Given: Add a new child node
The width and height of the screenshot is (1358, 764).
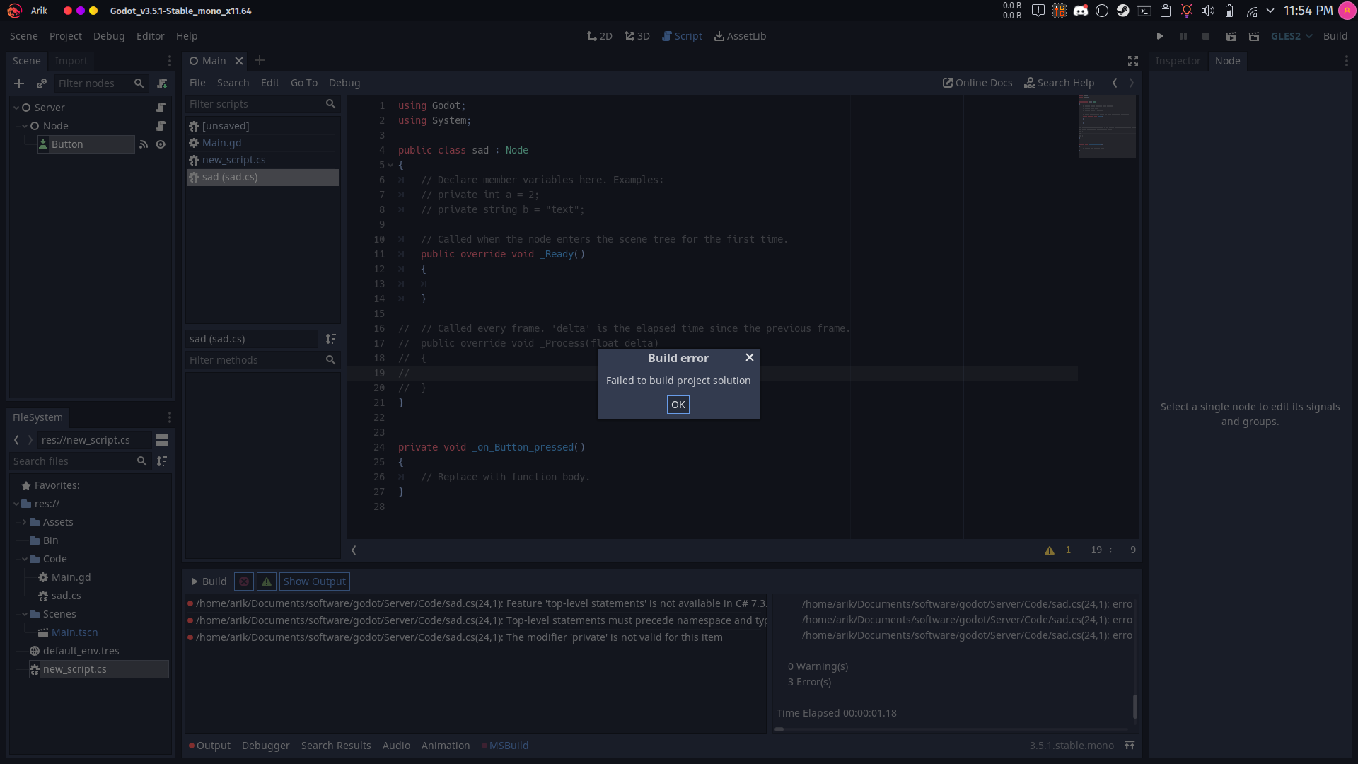Looking at the screenshot, I should (19, 83).
